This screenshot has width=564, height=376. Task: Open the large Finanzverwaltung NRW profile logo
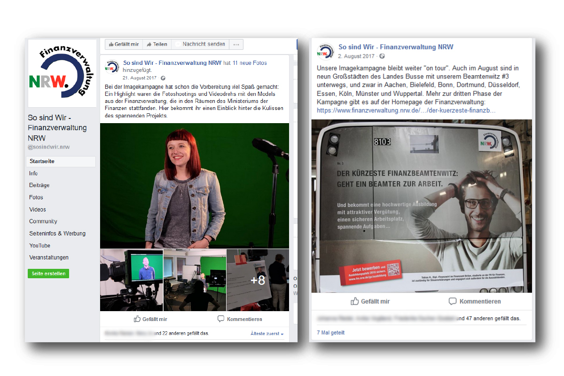(x=63, y=74)
